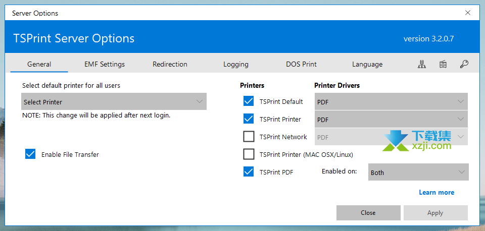Click the version 3.2.0.7 text
The width and height of the screenshot is (485, 231).
tap(429, 39)
